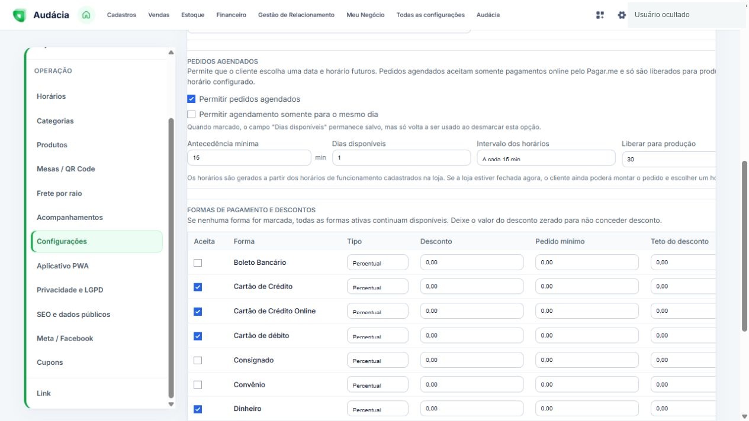Open Tipo dropdown for Cartão de Crédito

pyautogui.click(x=378, y=287)
